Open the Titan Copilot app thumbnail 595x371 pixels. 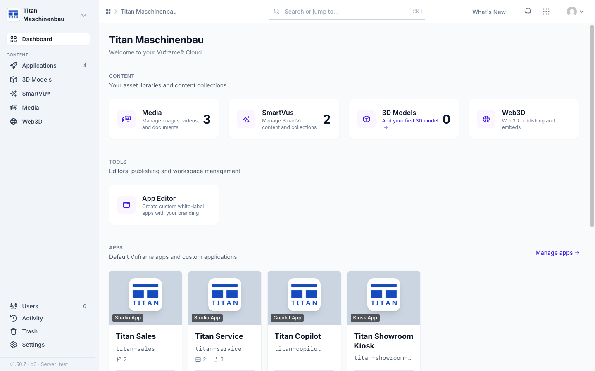[x=304, y=298]
